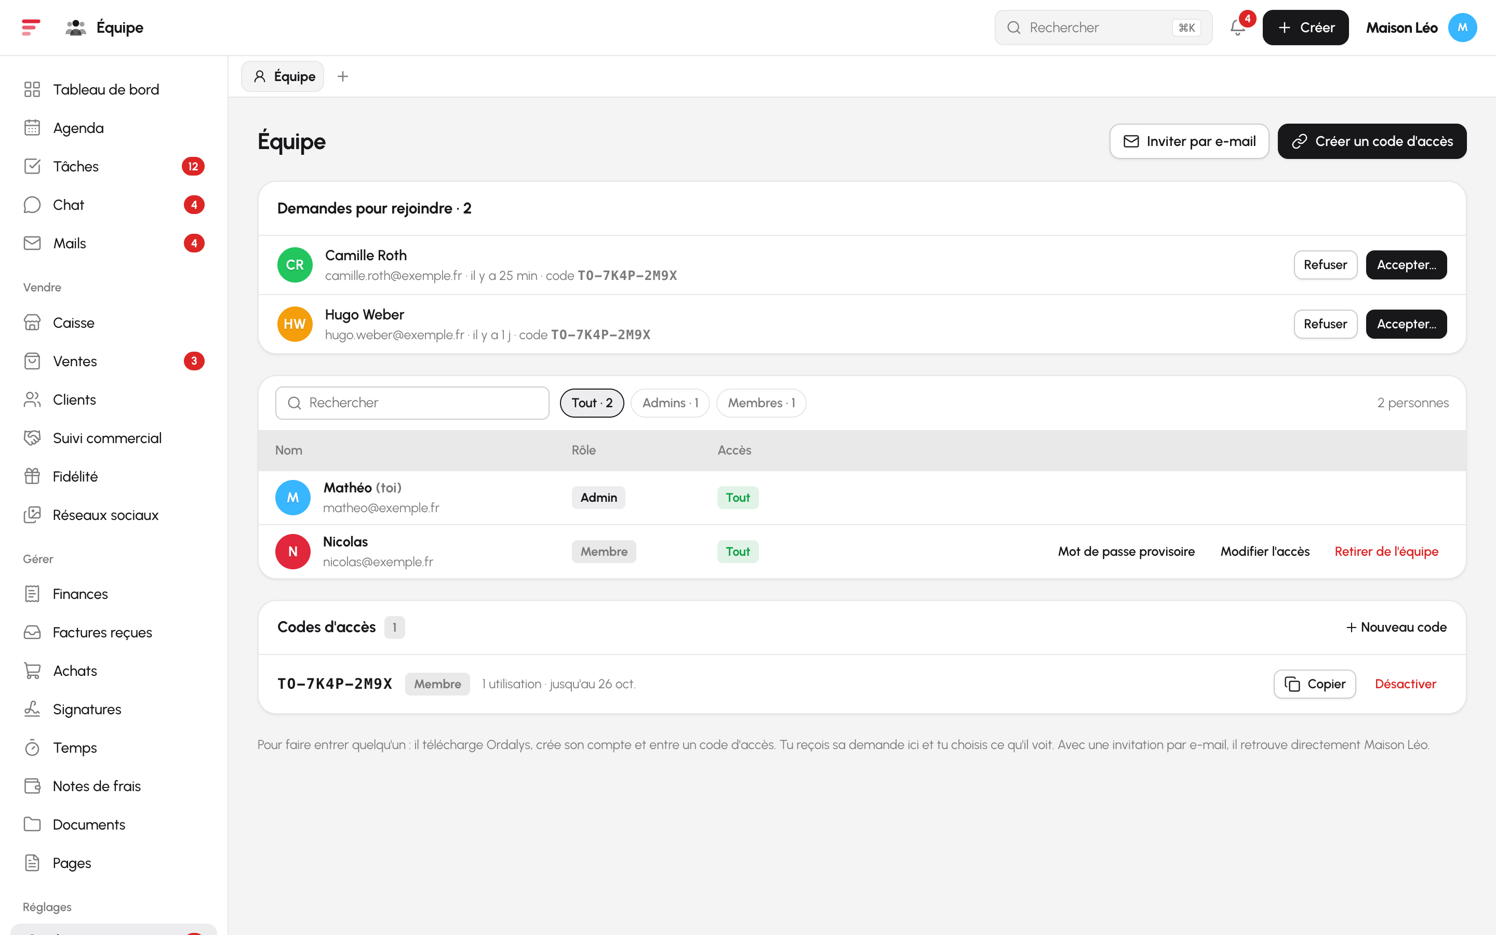The image size is (1496, 935).
Task: Open Caisse in the sidebar
Action: pyautogui.click(x=114, y=323)
